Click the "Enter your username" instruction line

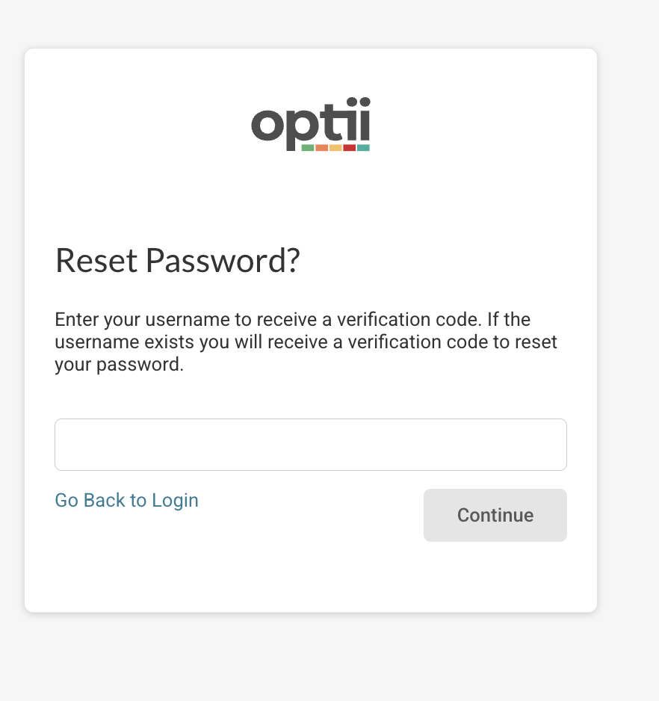[x=292, y=320]
